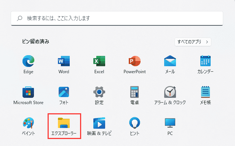
Task: Click the magnifier icon in the search bar
Action: 20,18
